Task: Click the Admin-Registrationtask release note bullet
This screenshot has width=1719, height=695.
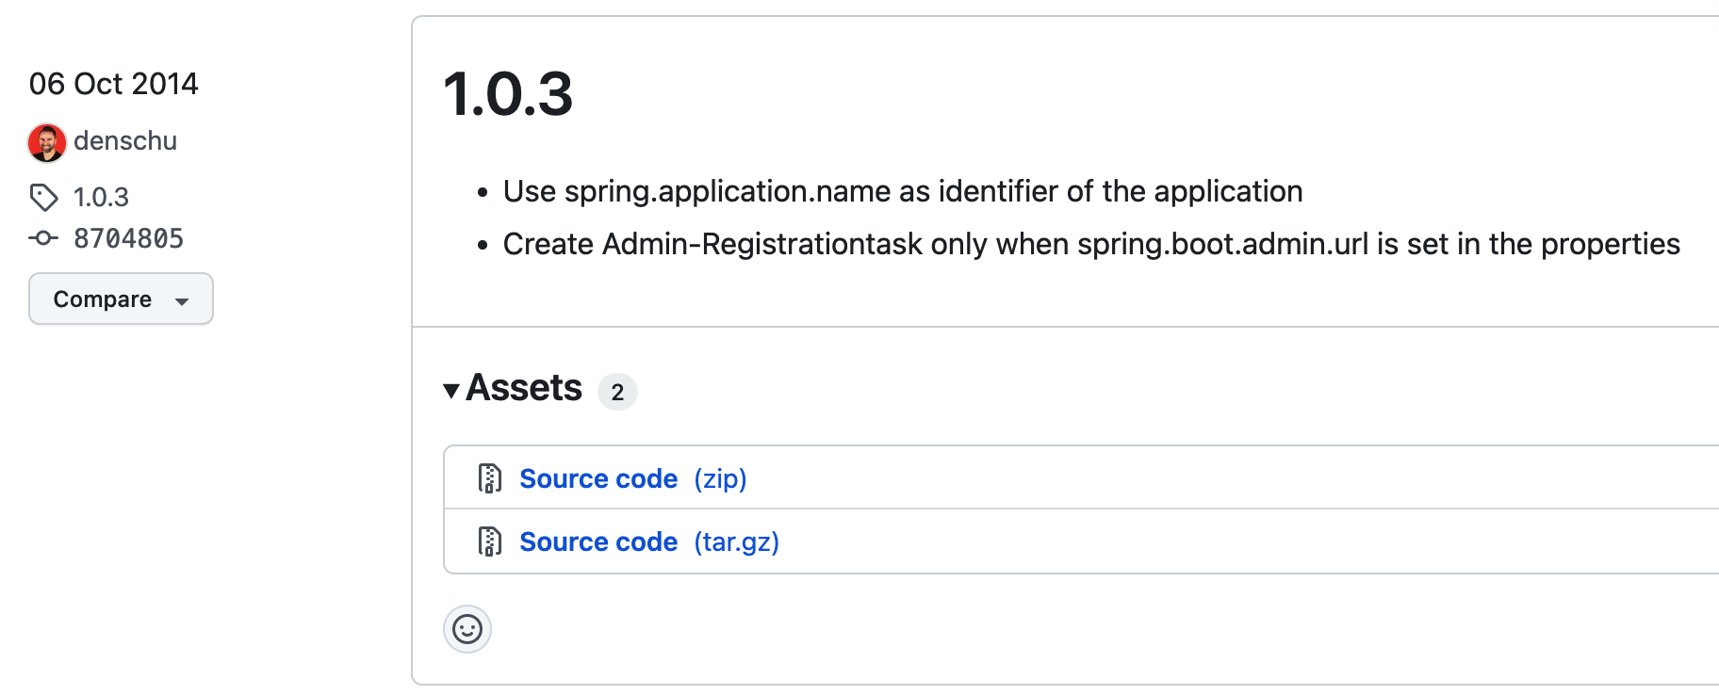Action: coord(1091,244)
